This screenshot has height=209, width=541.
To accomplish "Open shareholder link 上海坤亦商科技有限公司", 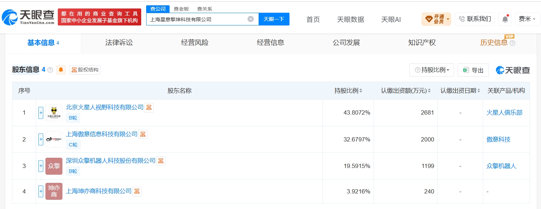I will click(x=99, y=191).
